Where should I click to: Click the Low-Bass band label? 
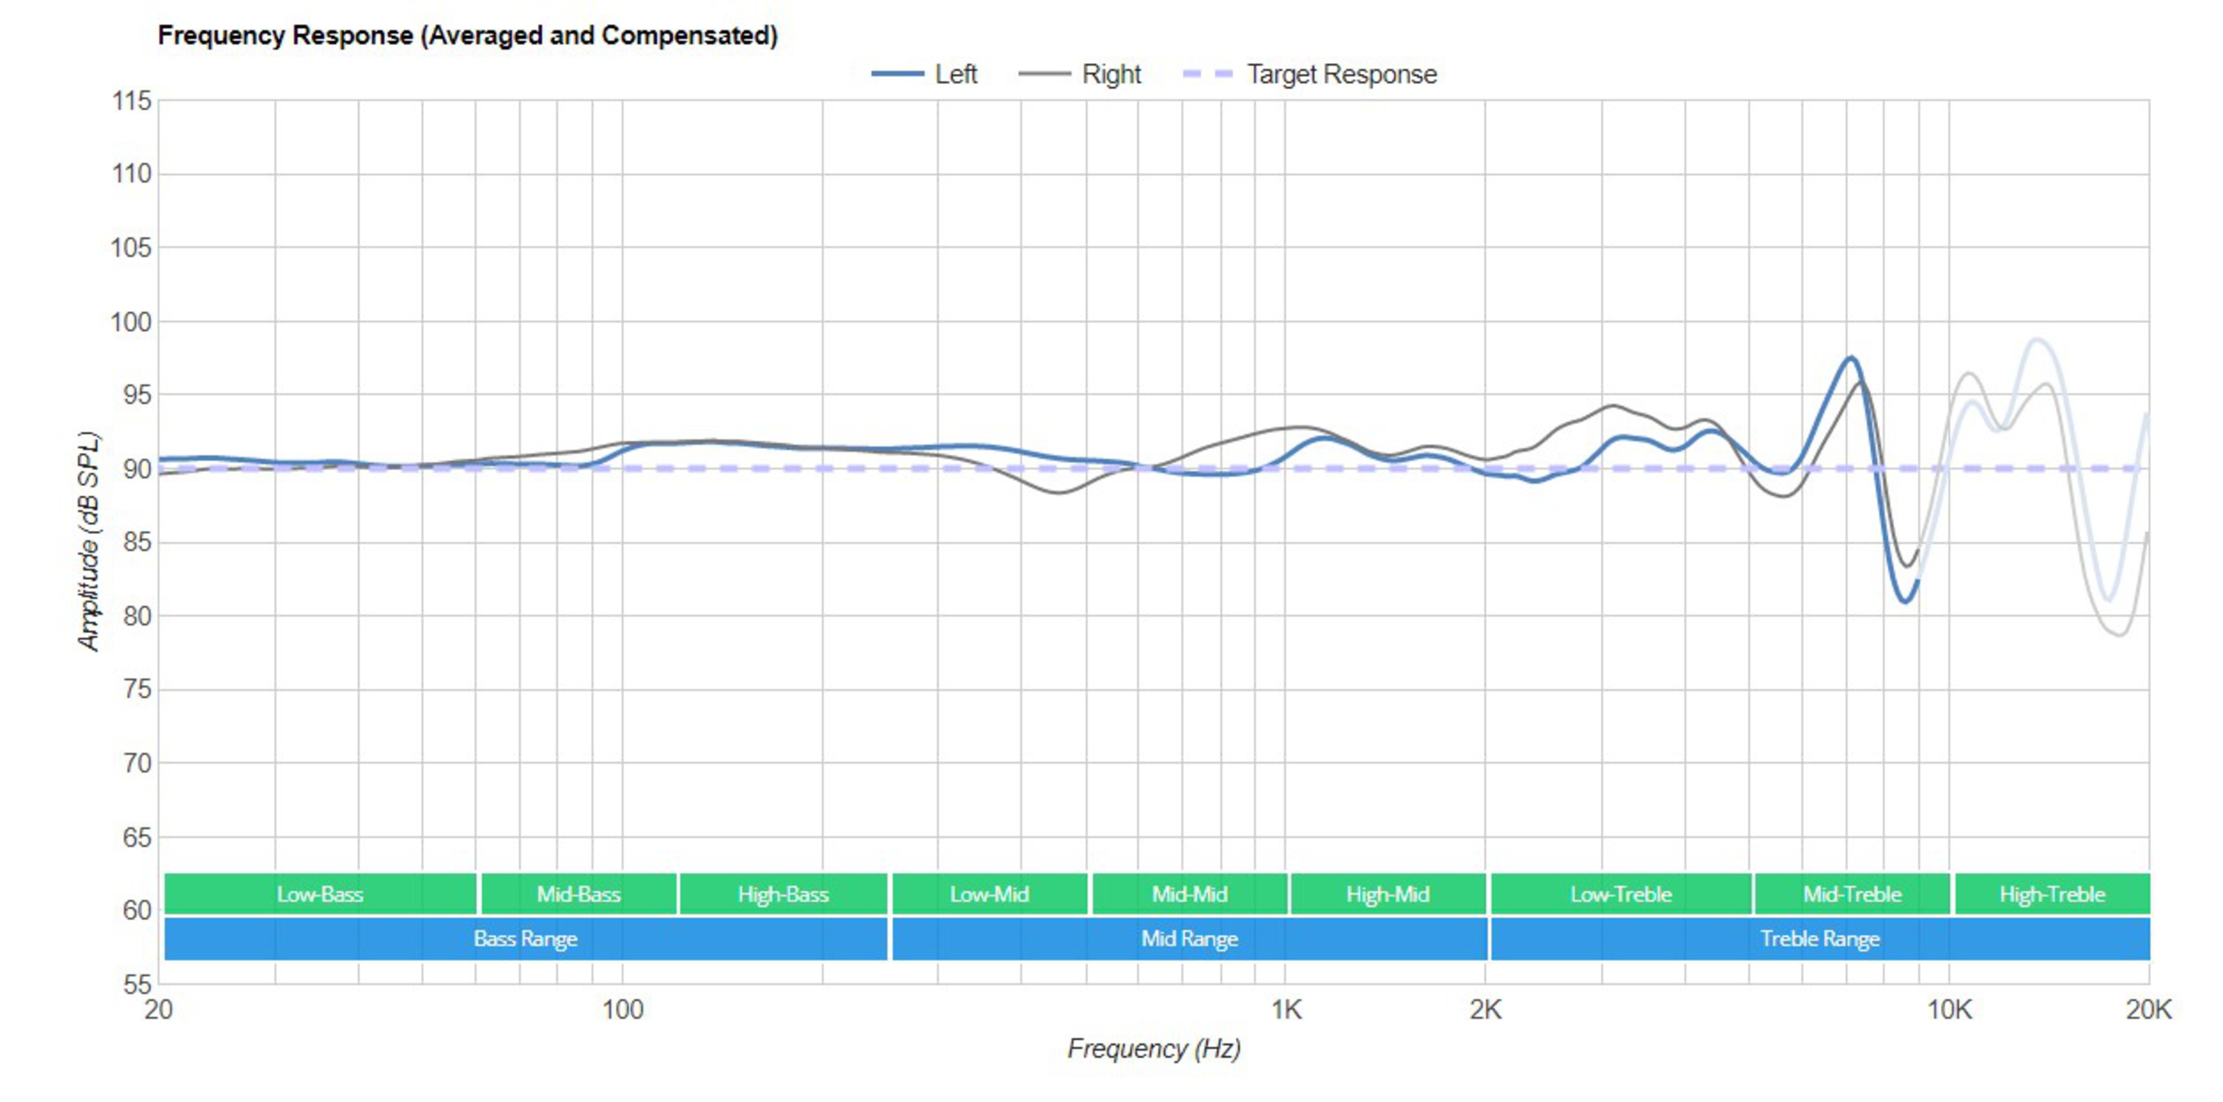coord(320,894)
